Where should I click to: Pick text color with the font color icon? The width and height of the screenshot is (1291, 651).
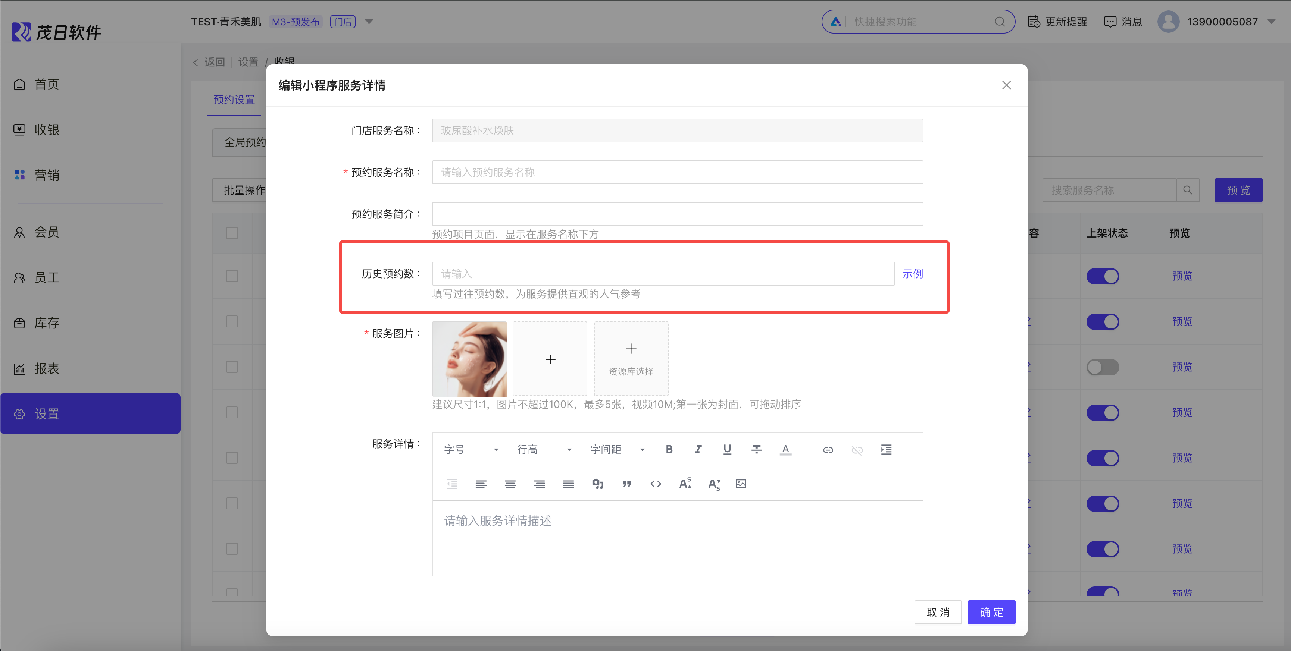pyautogui.click(x=785, y=449)
